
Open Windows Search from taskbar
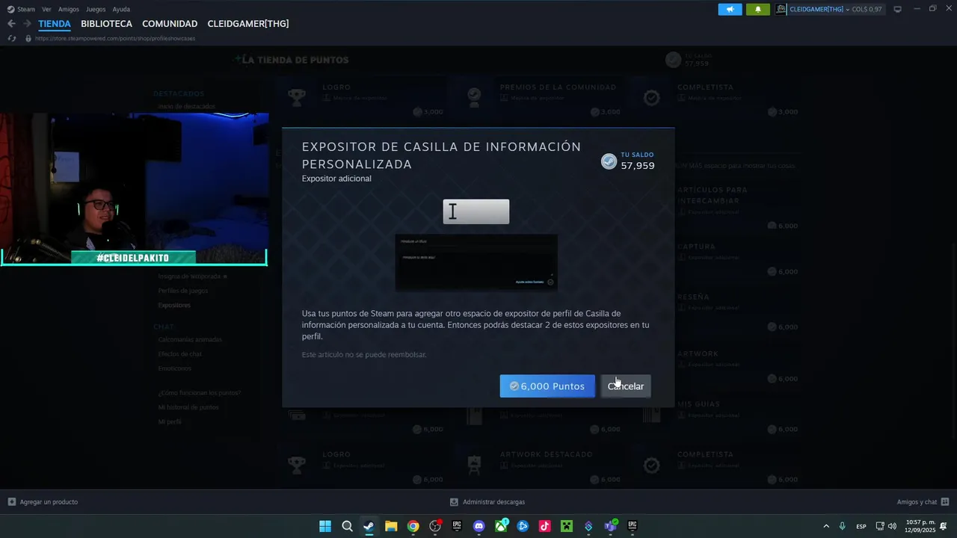pyautogui.click(x=347, y=526)
